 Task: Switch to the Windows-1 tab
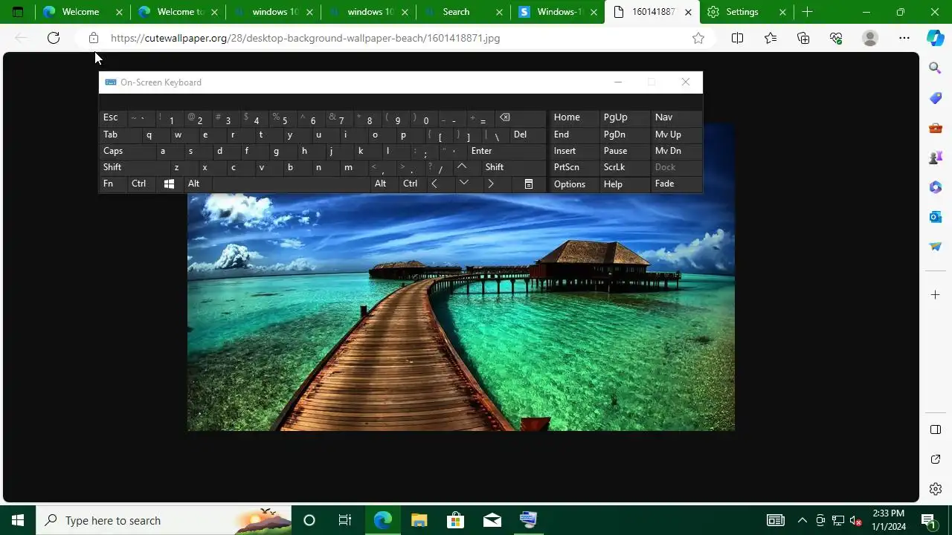tap(556, 12)
